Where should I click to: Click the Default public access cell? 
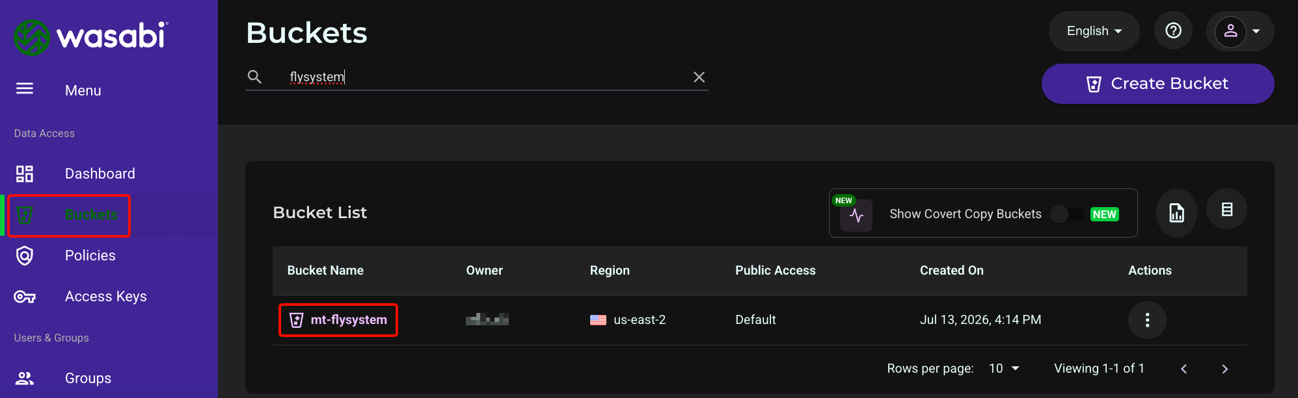click(x=755, y=319)
